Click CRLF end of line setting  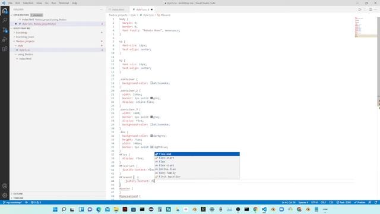click(323, 202)
